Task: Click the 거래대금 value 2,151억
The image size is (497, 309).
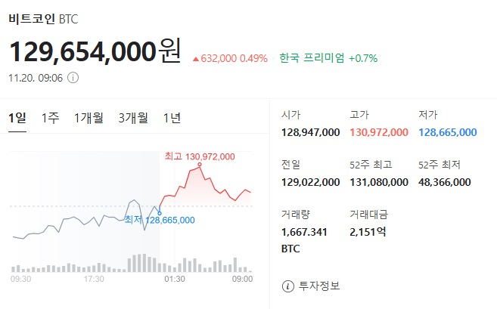Action: coord(368,232)
